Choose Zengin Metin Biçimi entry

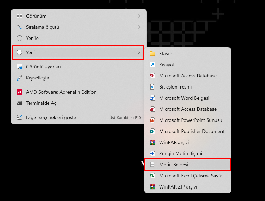point(180,153)
